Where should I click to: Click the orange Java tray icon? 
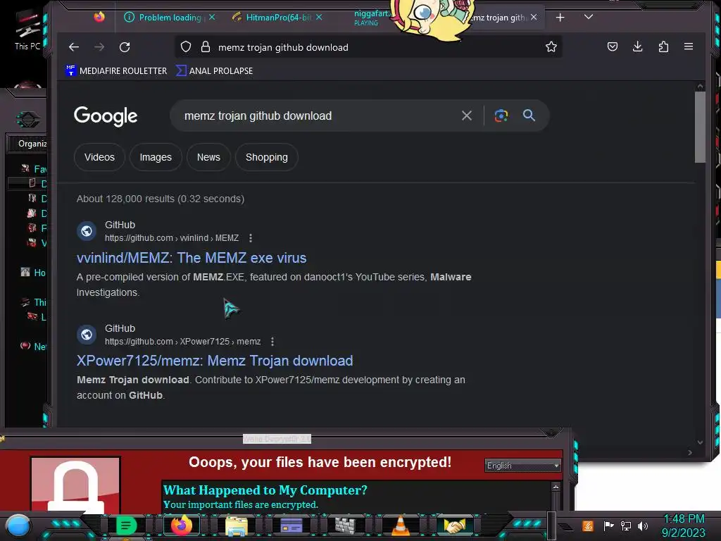(x=588, y=526)
